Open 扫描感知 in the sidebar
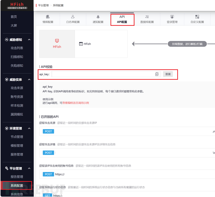215x197 pixels. click(17, 57)
